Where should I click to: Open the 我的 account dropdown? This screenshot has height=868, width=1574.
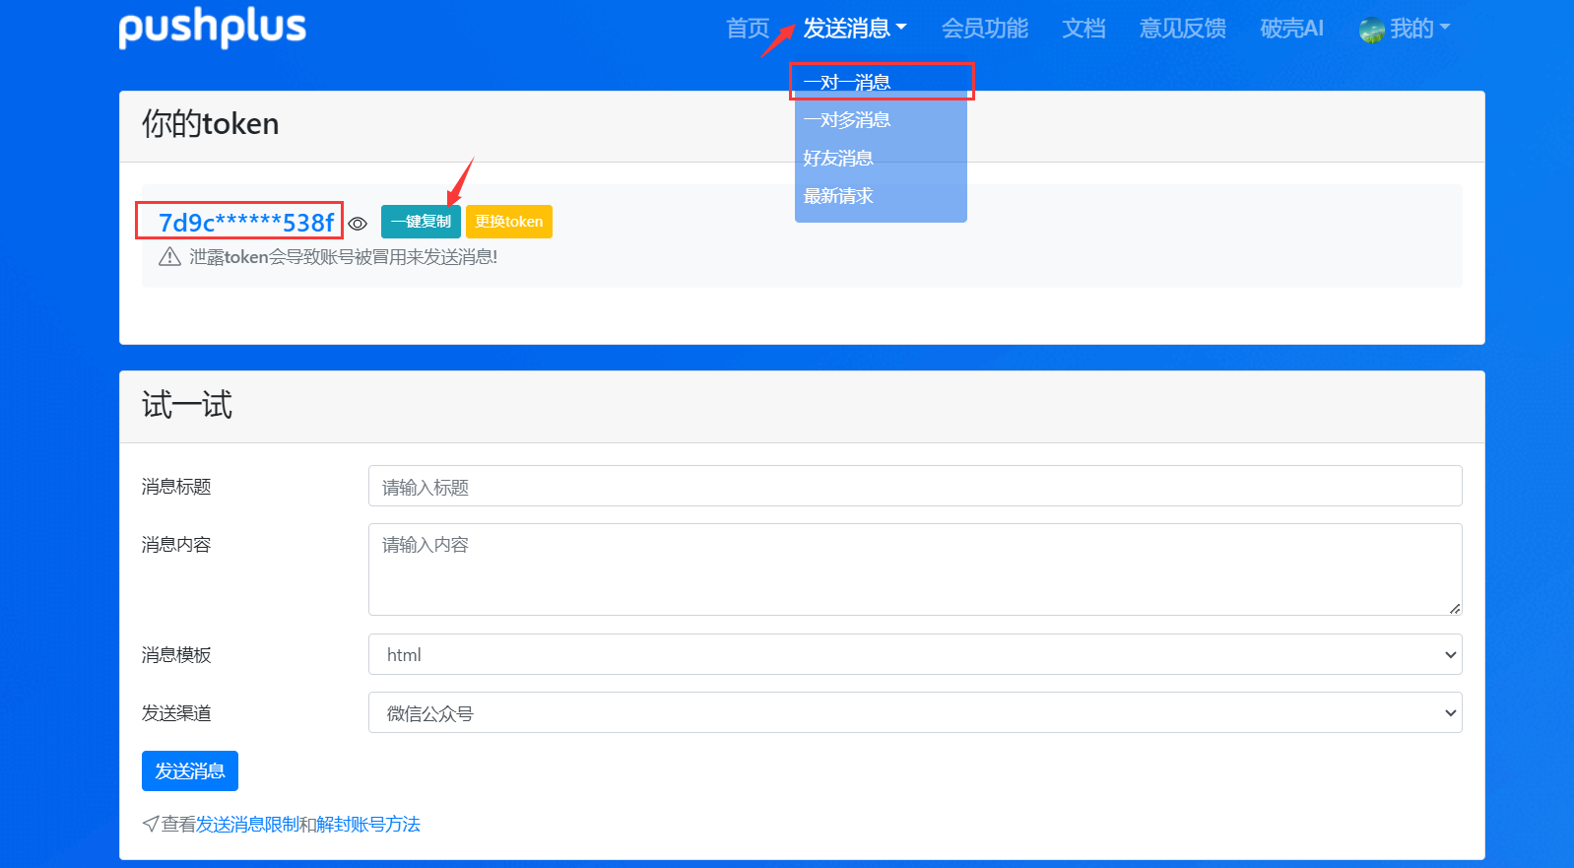point(1418,29)
